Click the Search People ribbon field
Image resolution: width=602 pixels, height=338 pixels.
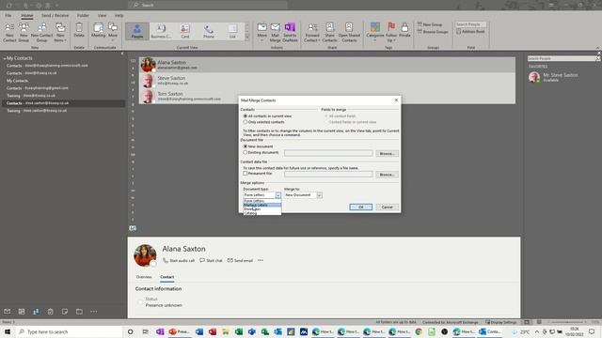click(470, 24)
